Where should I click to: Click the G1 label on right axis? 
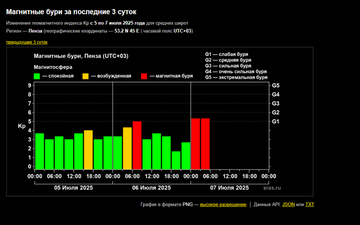(275, 122)
